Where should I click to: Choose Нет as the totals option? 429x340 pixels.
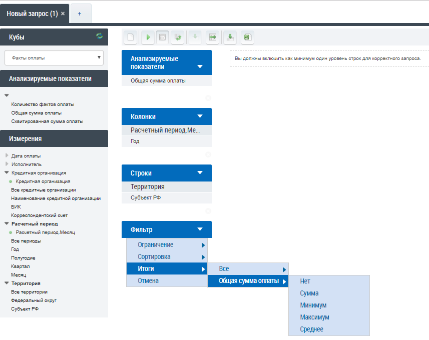329,281
